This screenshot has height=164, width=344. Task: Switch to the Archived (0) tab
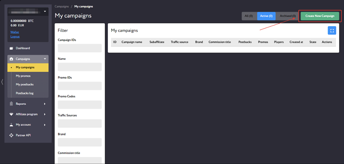coord(288,16)
